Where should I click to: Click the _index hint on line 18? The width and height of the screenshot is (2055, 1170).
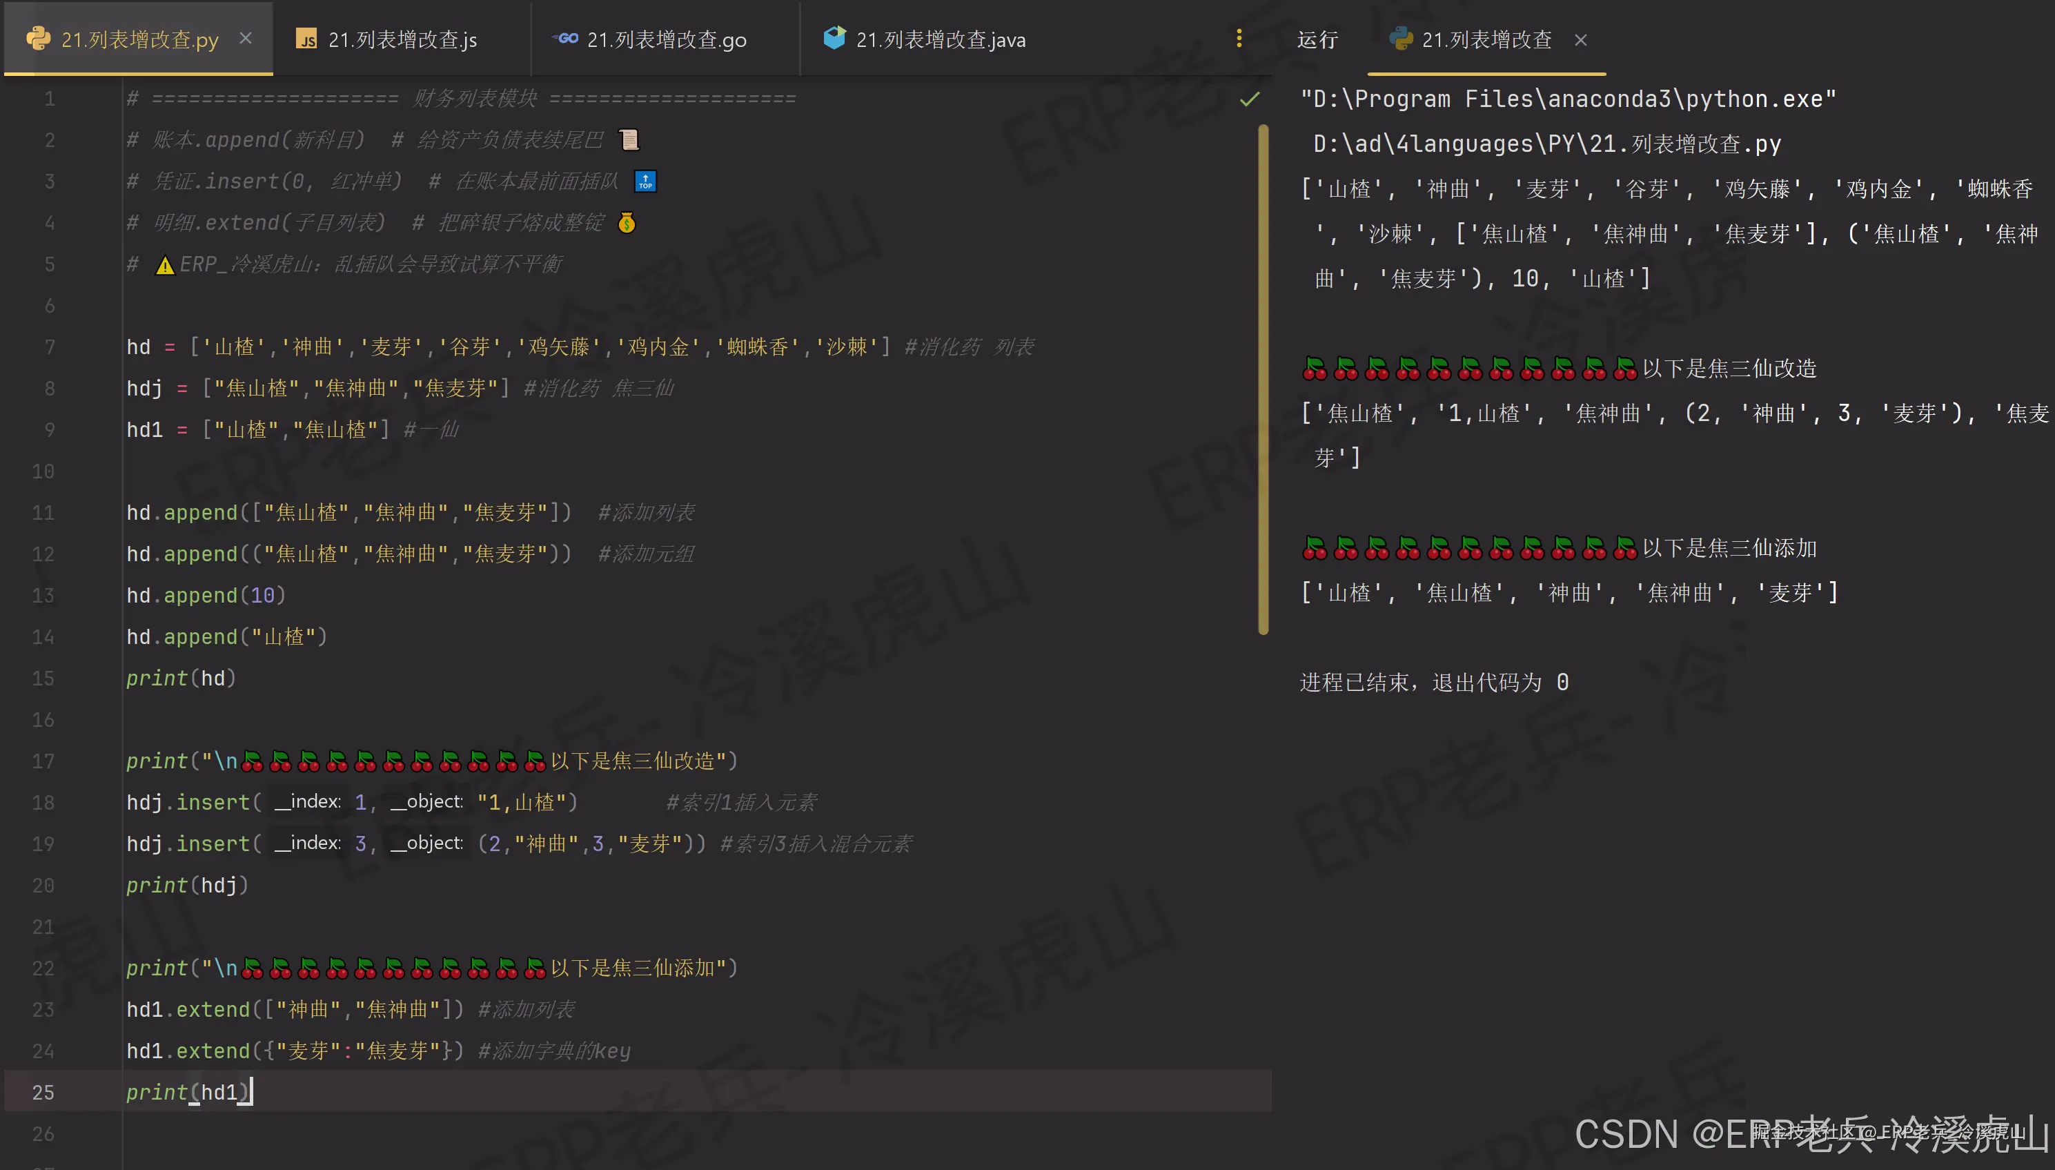tap(308, 802)
